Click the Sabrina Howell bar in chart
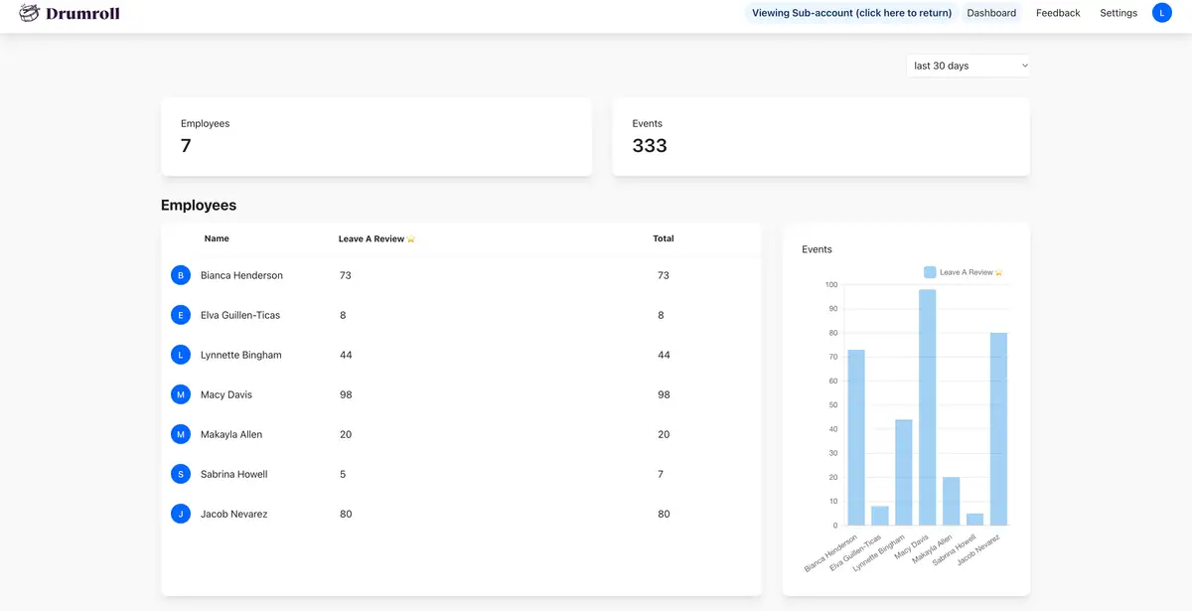Screen dimensions: 1192x611 (974, 519)
